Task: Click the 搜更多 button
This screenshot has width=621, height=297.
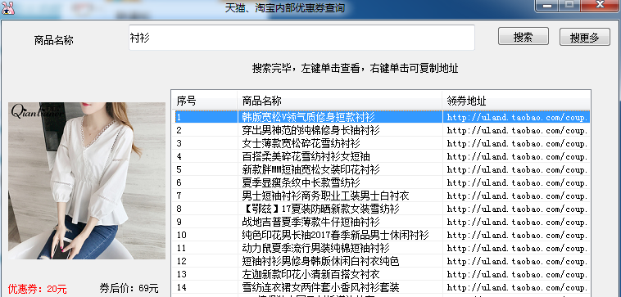Action: (585, 37)
